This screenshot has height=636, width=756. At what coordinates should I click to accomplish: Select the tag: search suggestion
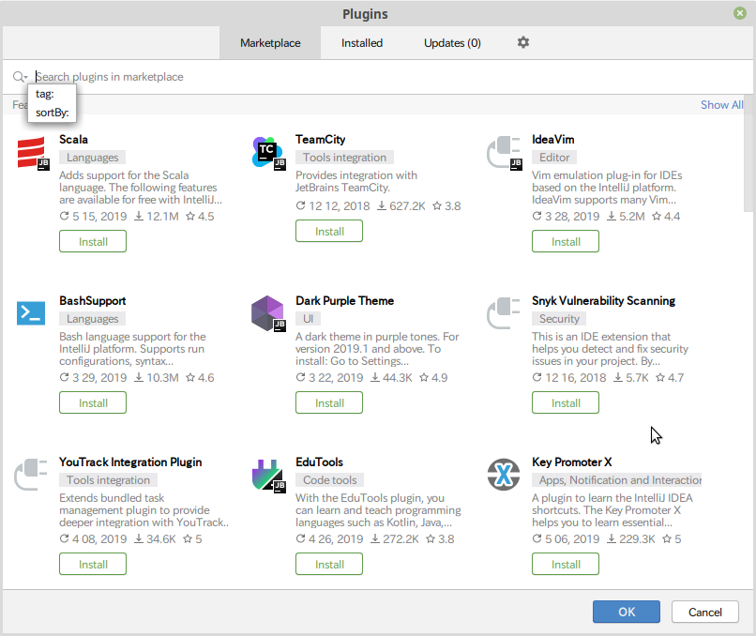point(44,94)
